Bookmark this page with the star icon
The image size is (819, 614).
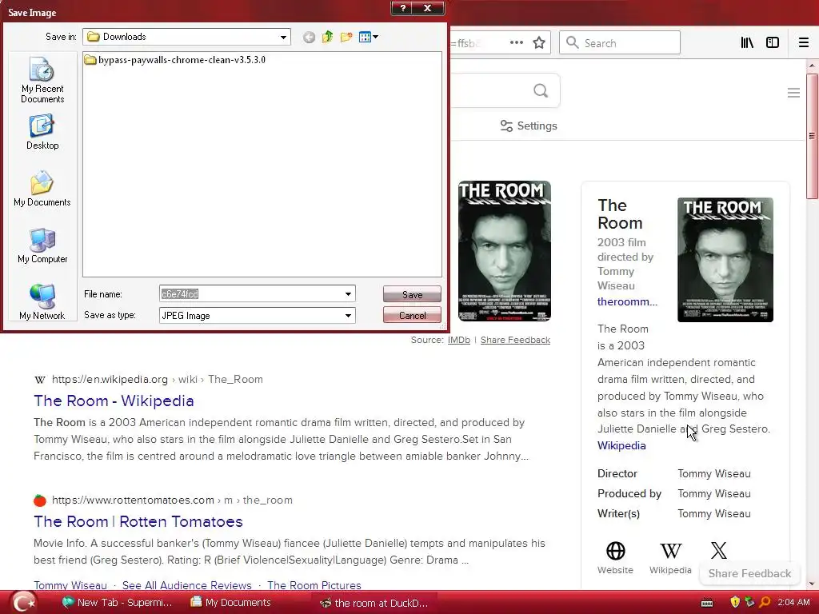539,43
